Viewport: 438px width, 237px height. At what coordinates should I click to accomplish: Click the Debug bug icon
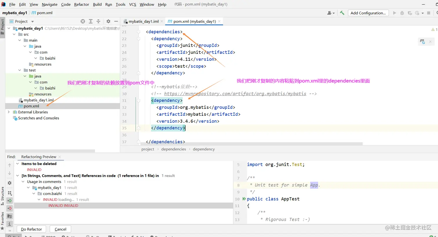[402, 13]
